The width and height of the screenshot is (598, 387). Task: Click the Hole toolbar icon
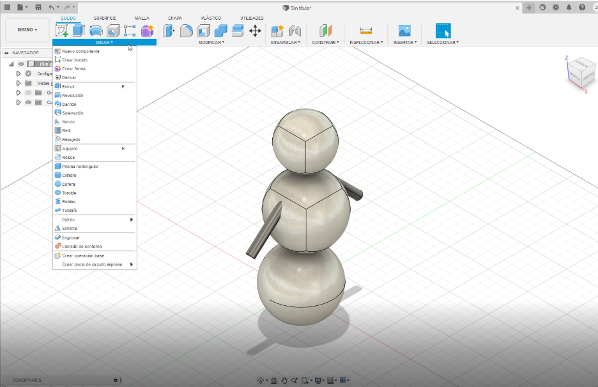(113, 31)
